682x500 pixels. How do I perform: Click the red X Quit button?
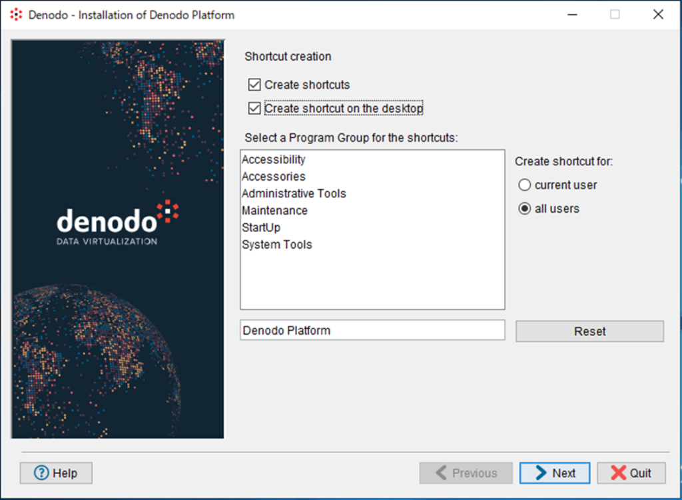pos(631,473)
